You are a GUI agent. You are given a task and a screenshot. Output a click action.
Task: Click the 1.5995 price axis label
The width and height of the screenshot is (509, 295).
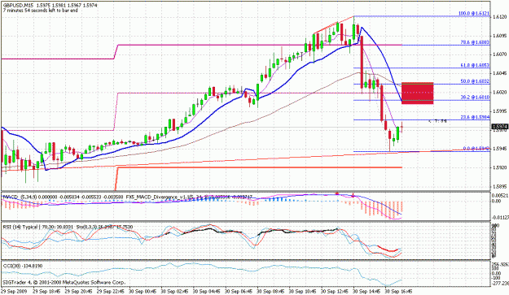[x=500, y=111]
